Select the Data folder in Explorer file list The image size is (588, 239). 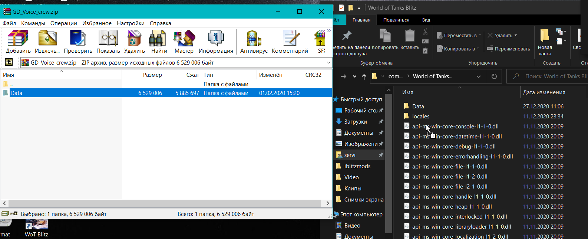[418, 107]
